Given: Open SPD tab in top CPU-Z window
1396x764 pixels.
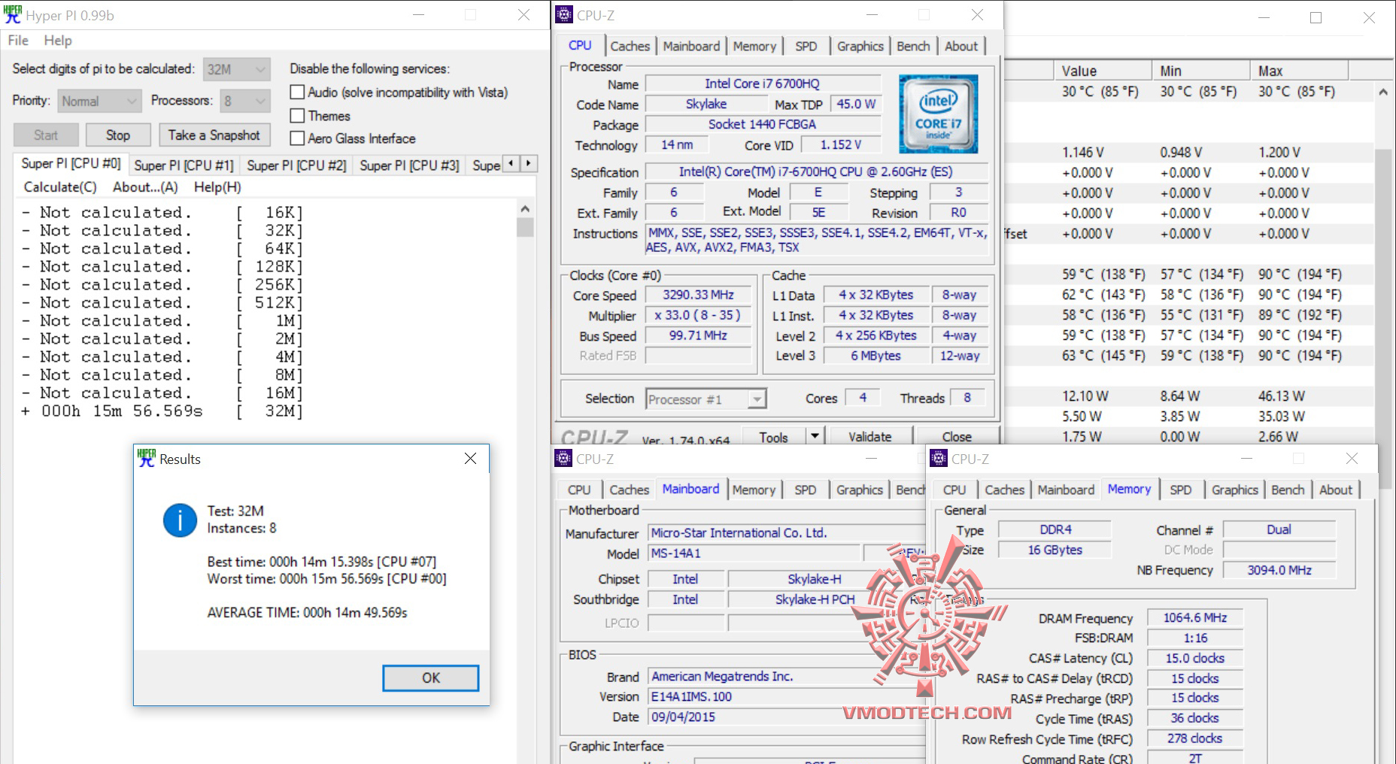Looking at the screenshot, I should pos(806,47).
